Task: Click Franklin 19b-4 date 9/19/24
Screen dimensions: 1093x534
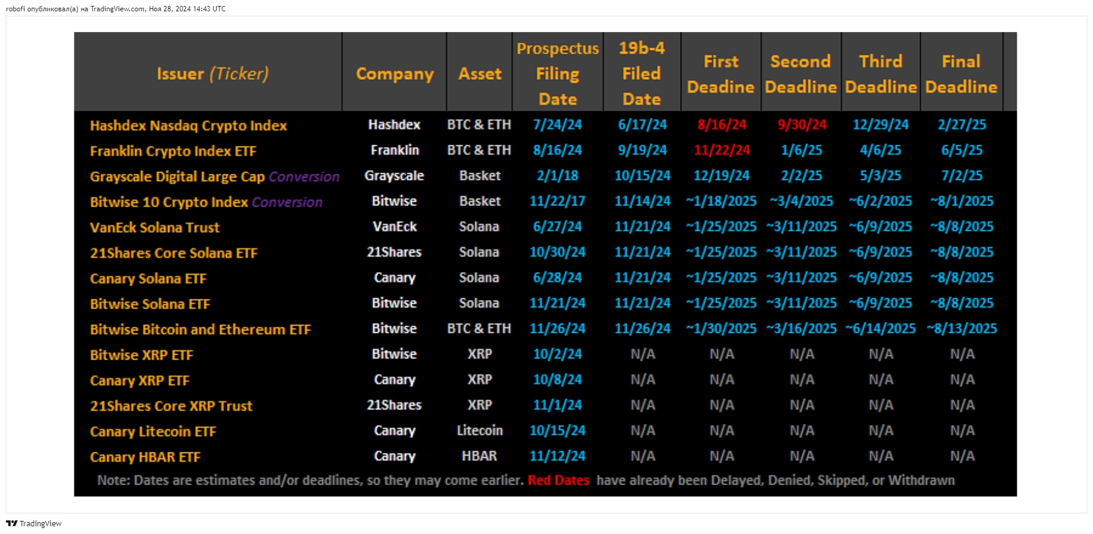Action: (643, 150)
